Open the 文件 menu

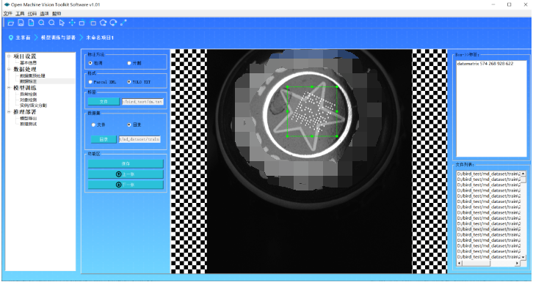pos(7,14)
